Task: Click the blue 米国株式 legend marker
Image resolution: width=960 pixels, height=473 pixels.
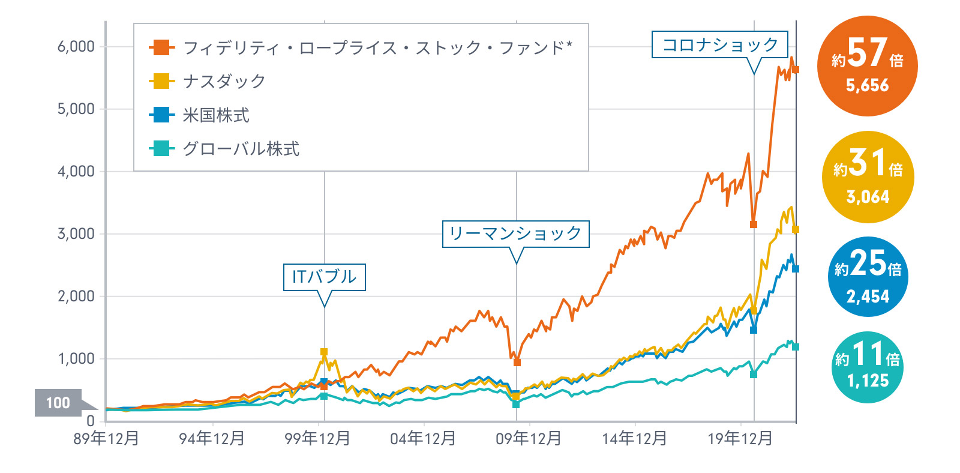Action: tap(161, 115)
